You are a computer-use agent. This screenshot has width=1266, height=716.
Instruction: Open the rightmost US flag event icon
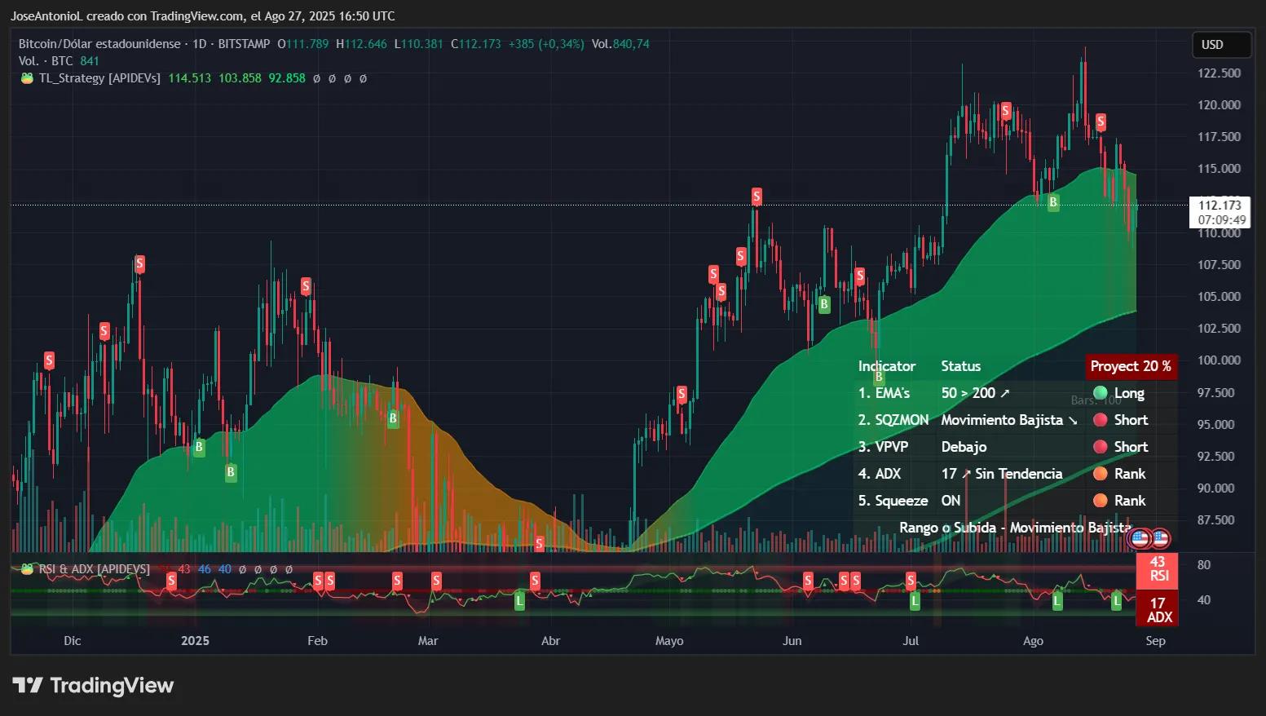[1160, 538]
